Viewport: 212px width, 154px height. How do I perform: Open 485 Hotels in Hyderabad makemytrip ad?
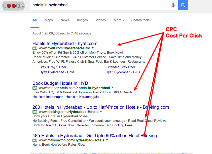point(95,135)
